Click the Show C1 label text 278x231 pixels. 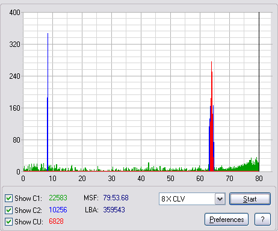click(28, 199)
